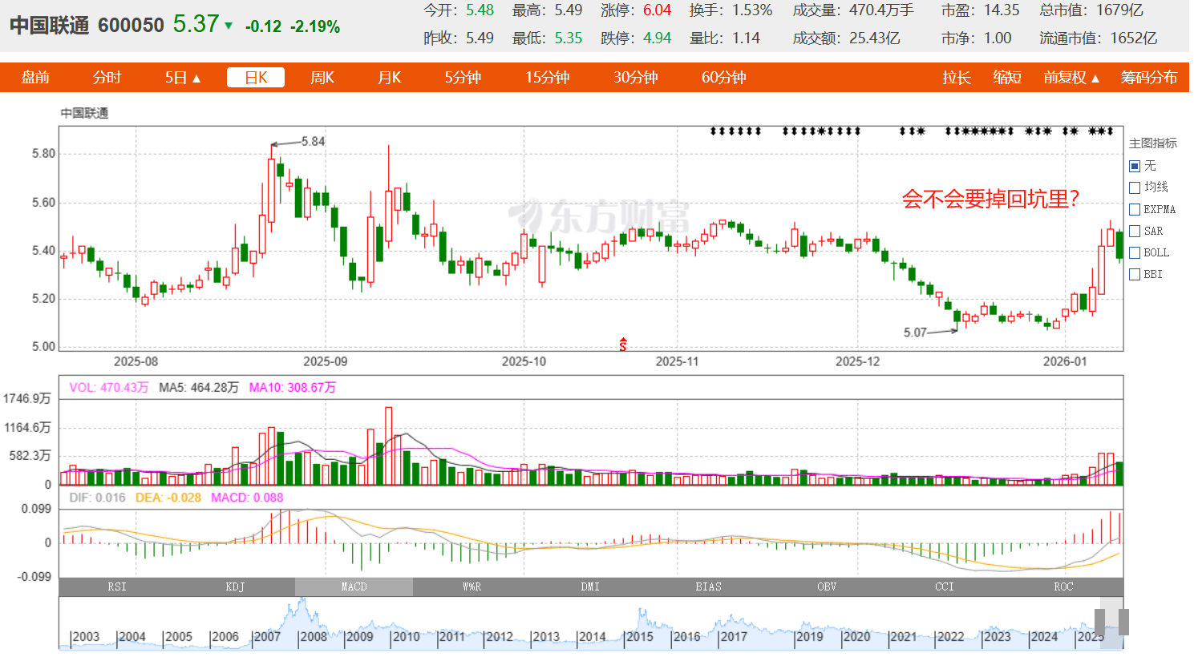Select the 无 main indicator option

coord(1135,166)
